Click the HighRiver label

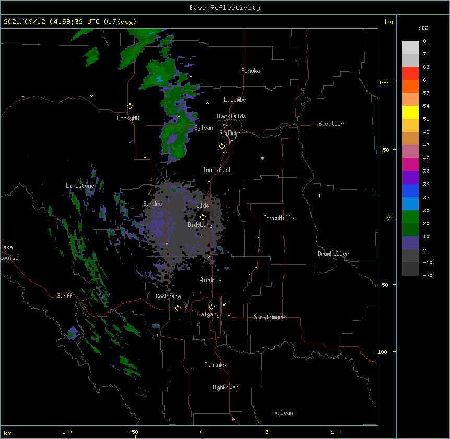tap(224, 387)
